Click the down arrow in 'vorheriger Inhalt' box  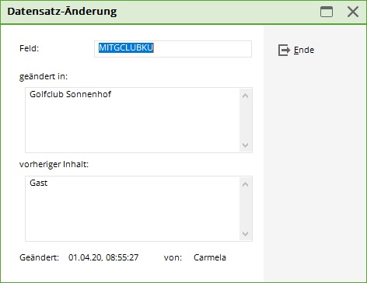pyautogui.click(x=245, y=234)
